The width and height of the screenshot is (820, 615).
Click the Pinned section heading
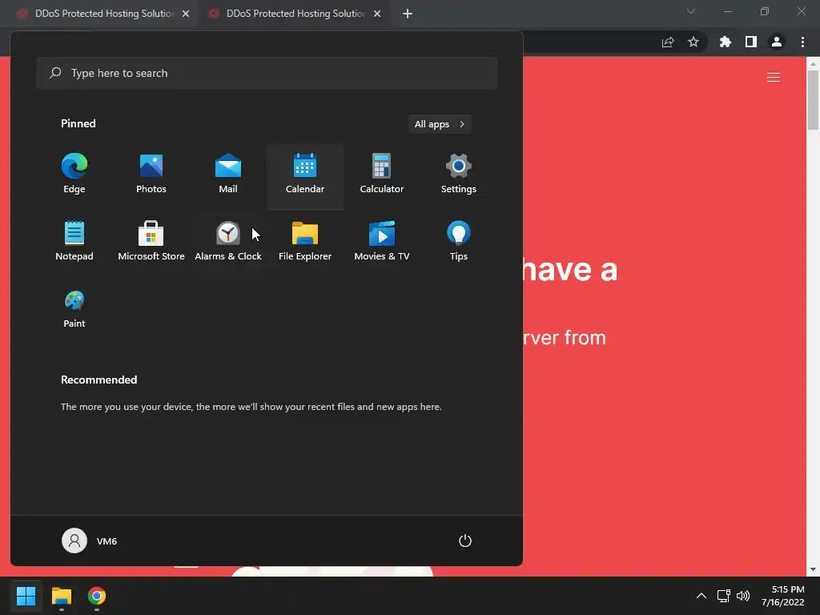tap(78, 123)
